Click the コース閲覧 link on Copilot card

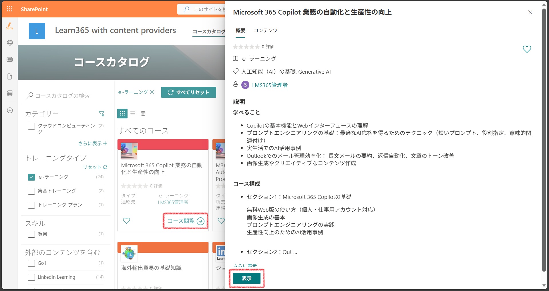coord(186,221)
